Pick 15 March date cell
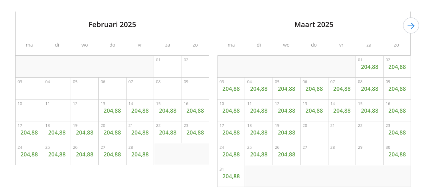Viewport: 423px width, 195px height. tap(370, 110)
